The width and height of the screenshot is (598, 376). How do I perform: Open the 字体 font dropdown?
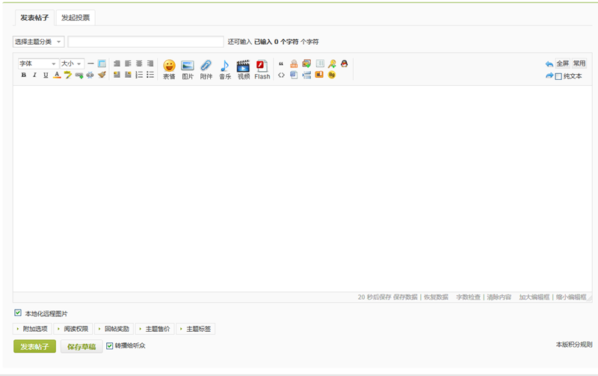[x=38, y=64]
